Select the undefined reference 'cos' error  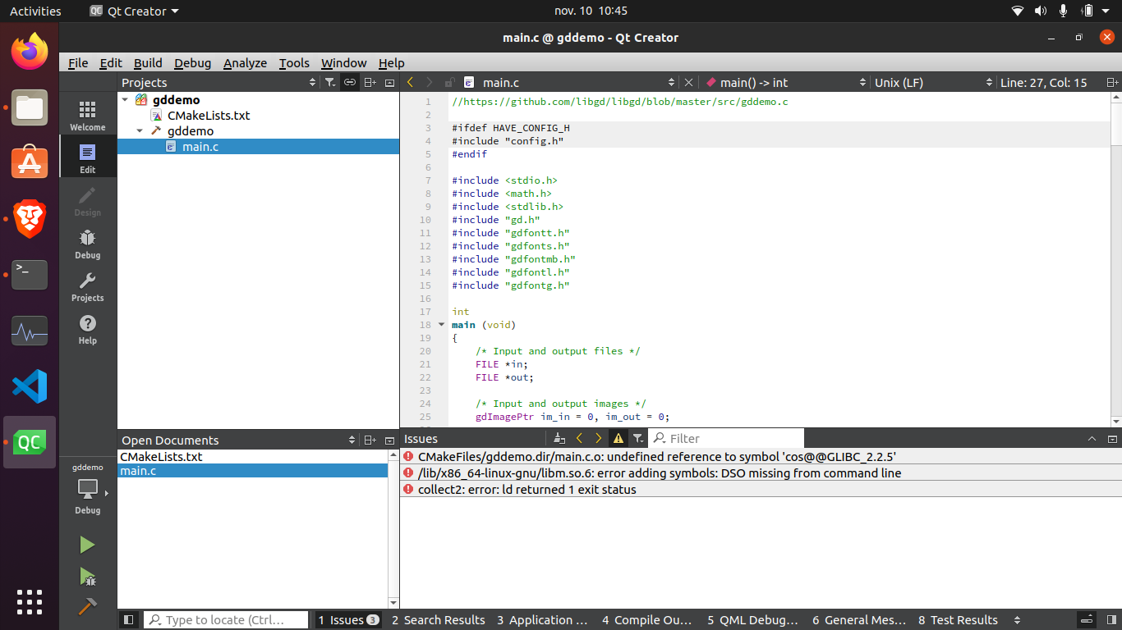coord(761,456)
